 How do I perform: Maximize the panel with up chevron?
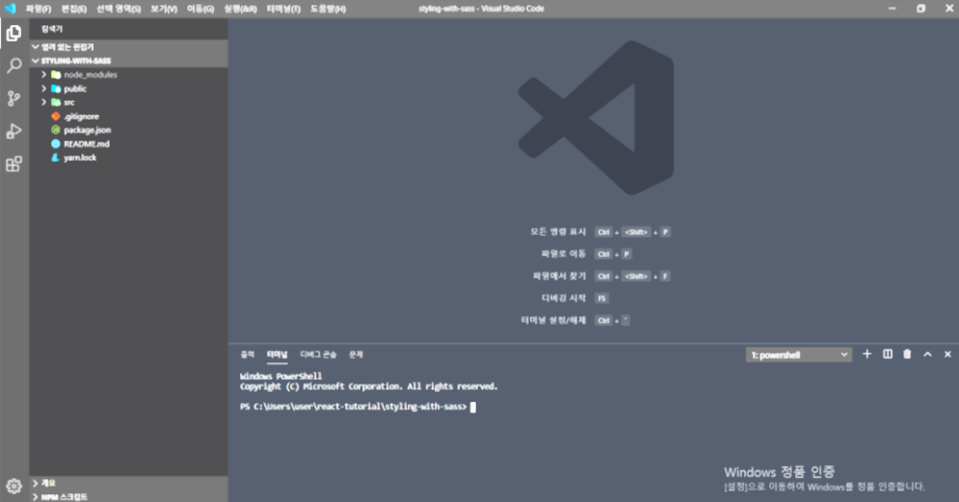pos(928,354)
